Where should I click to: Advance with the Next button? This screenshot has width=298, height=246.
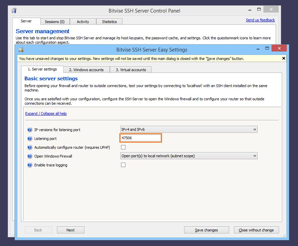71,230
